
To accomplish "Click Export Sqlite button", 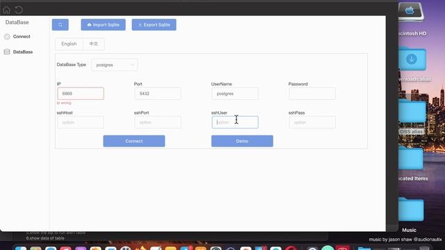I will click(154, 25).
